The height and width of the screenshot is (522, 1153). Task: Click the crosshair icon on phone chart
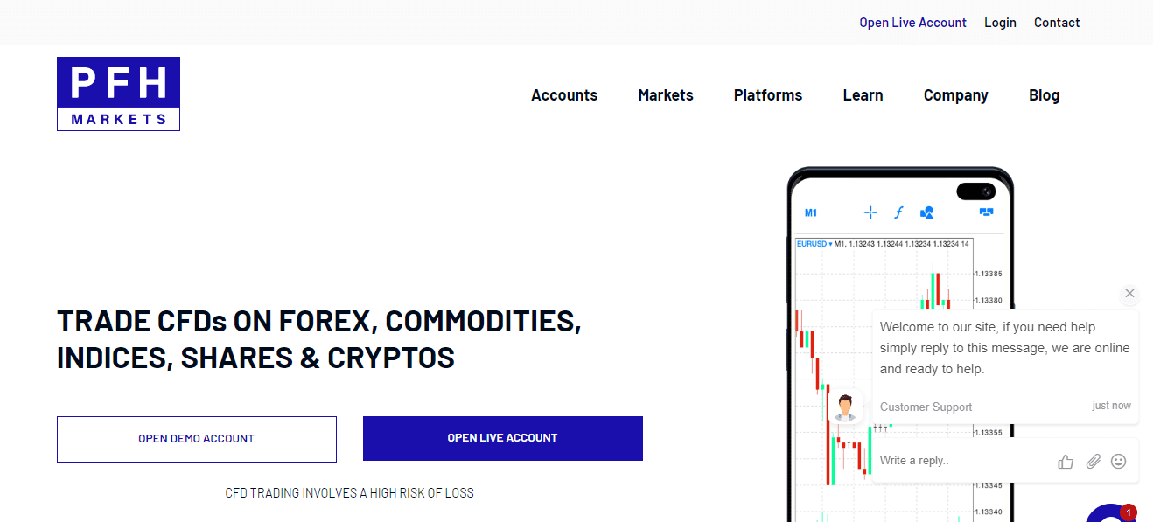click(x=870, y=212)
